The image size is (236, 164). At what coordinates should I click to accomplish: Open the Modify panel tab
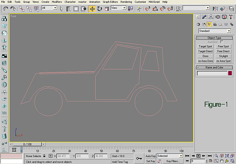point(204,17)
